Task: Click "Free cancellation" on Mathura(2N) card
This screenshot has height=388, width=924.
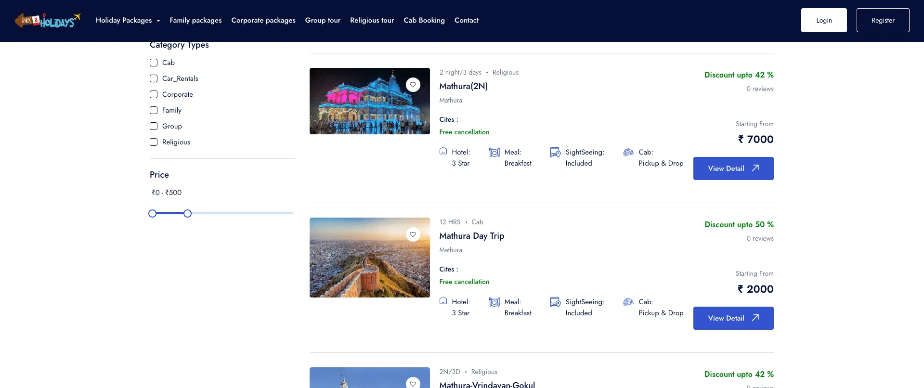Action: [x=464, y=132]
